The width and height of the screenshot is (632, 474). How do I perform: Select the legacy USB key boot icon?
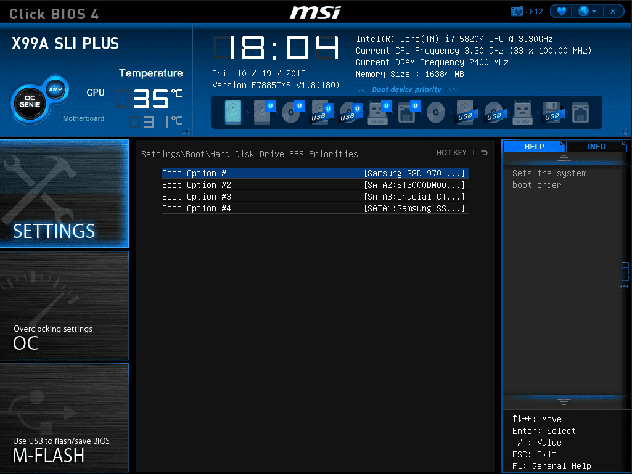[523, 112]
